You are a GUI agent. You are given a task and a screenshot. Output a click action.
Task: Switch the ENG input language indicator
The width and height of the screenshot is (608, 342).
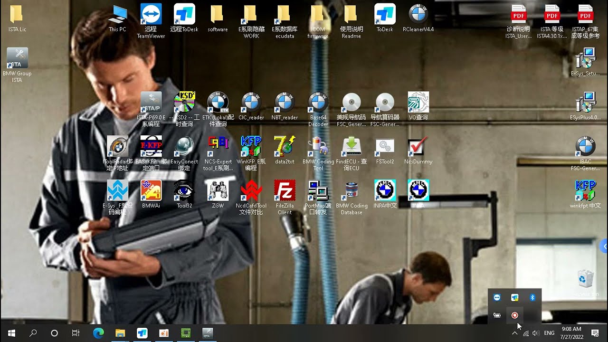[x=549, y=333]
